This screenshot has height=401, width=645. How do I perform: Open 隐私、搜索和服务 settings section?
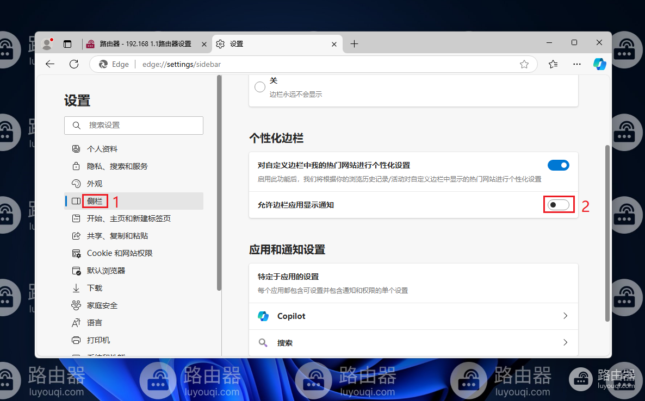[134, 166]
